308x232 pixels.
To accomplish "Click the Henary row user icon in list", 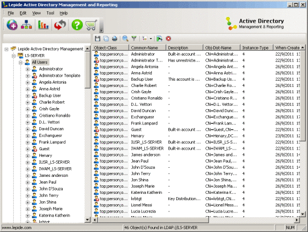I will click(96, 136).
